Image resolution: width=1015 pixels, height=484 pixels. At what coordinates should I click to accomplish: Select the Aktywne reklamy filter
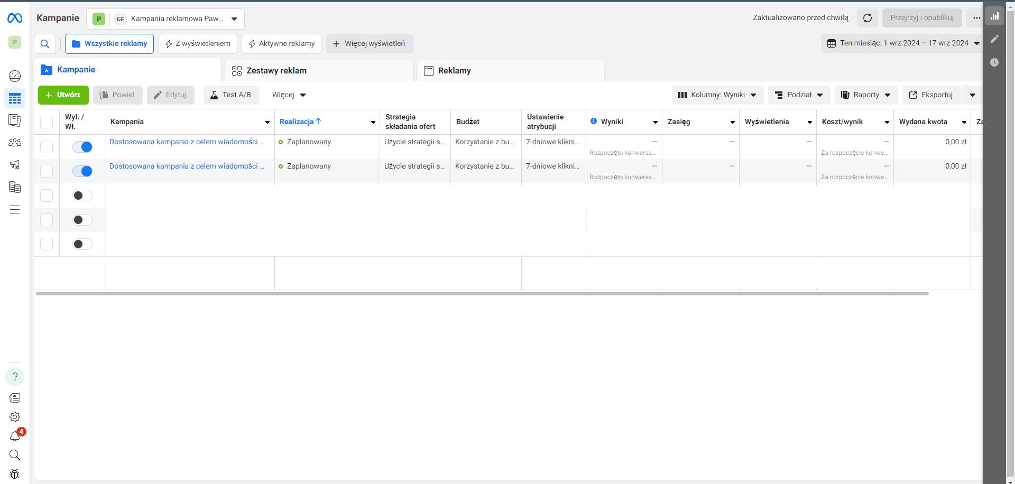tap(281, 44)
